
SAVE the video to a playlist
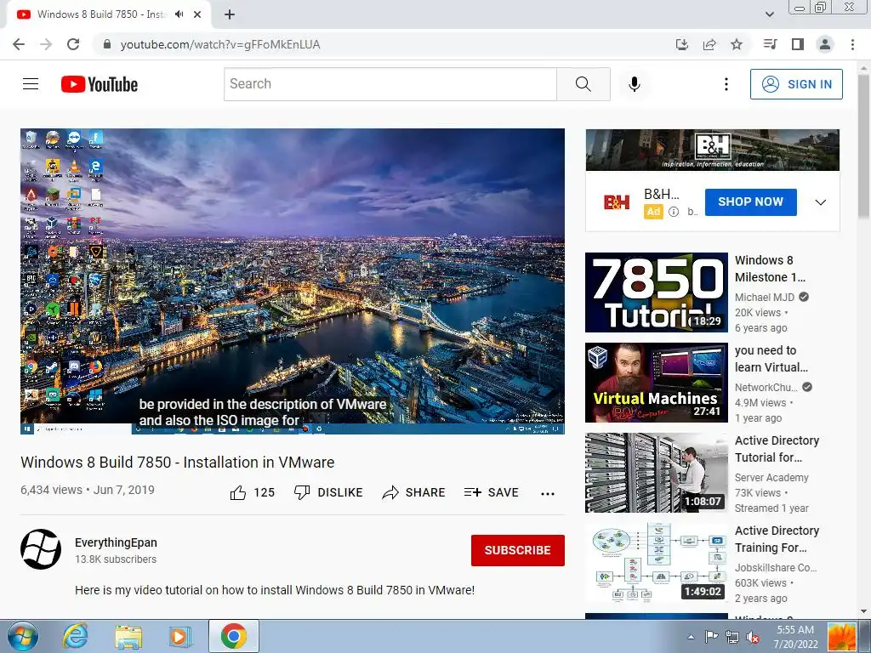tap(492, 492)
